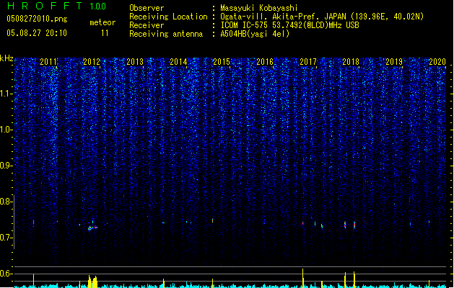454x288 pixels.
Task: Click the 2020 time marker
Action: click(437, 62)
